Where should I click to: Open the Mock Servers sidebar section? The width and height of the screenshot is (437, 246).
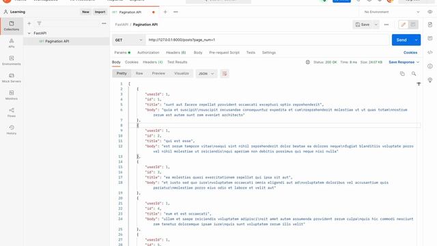point(12,77)
